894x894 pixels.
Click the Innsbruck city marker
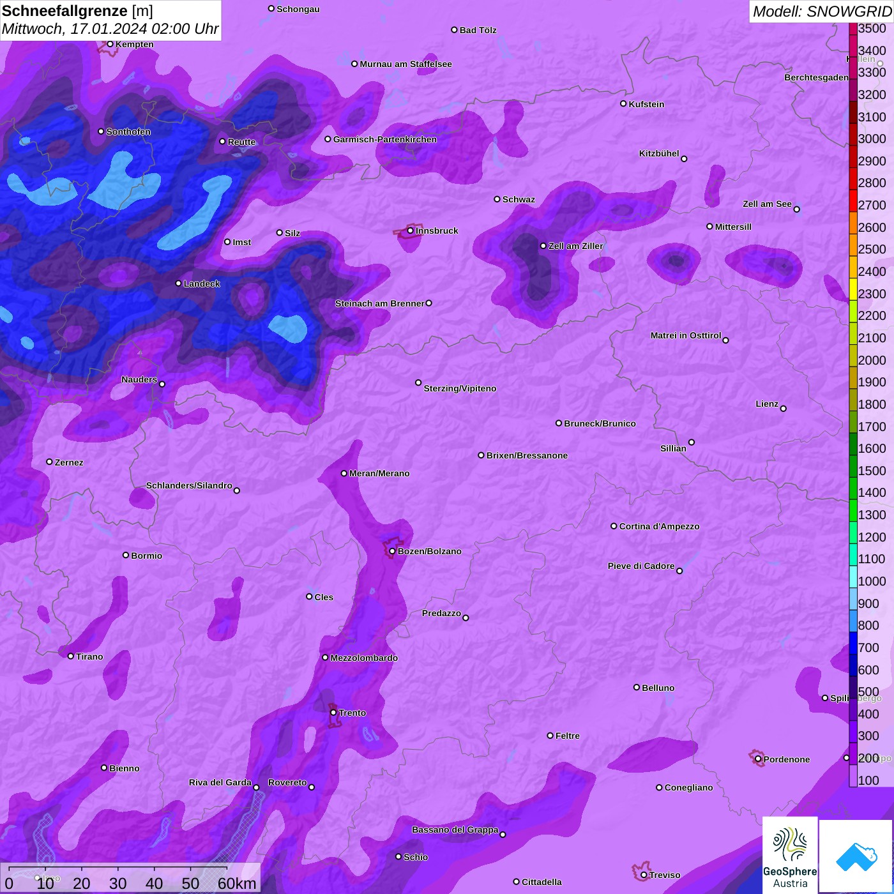411,231
